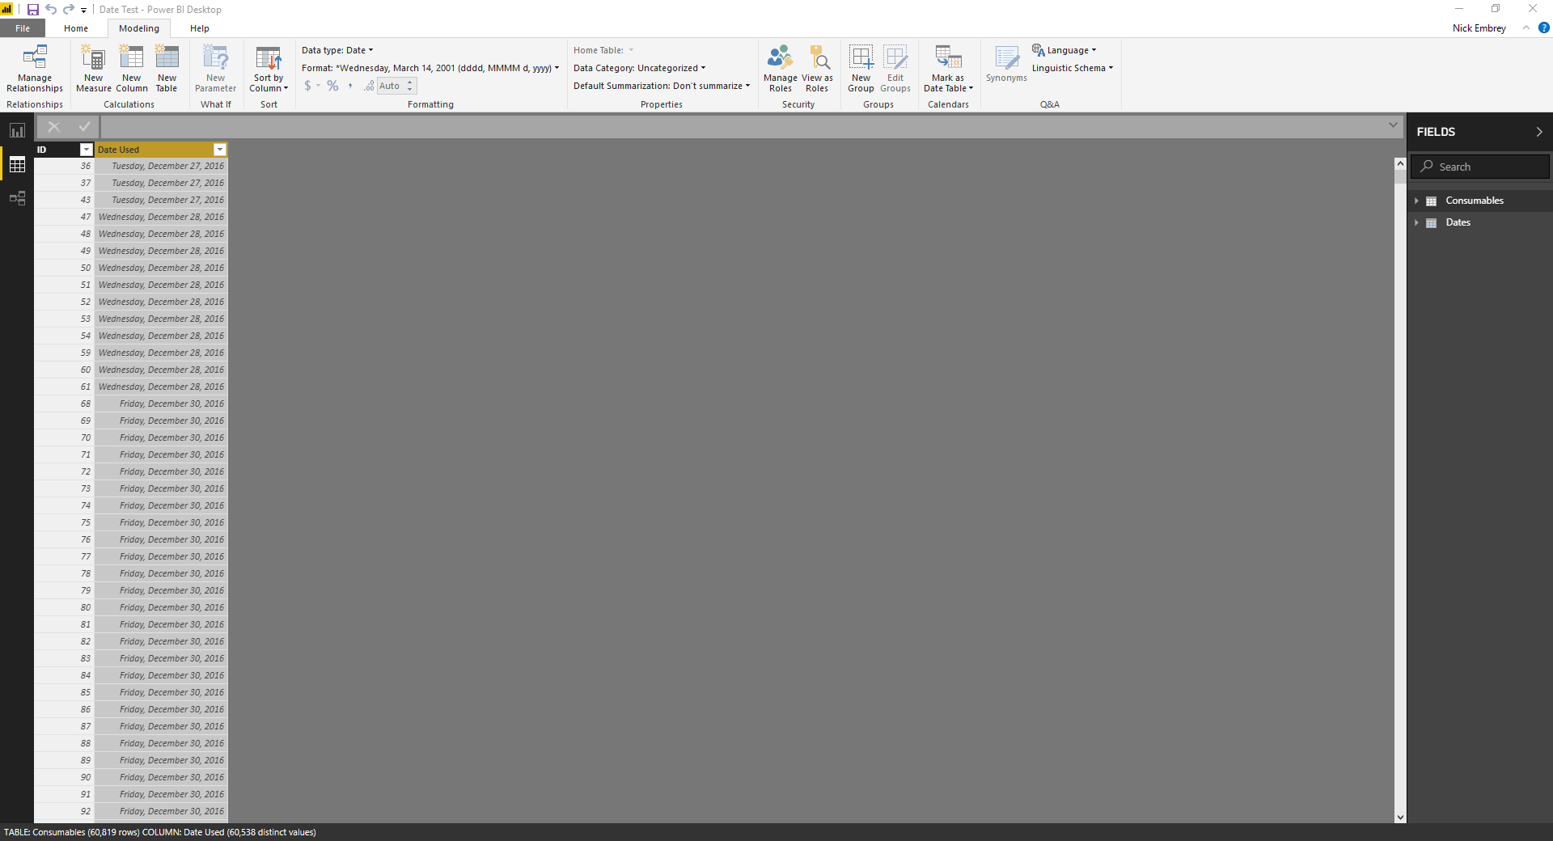This screenshot has width=1553, height=841.
Task: Commit formula bar entry
Action: pos(84,127)
